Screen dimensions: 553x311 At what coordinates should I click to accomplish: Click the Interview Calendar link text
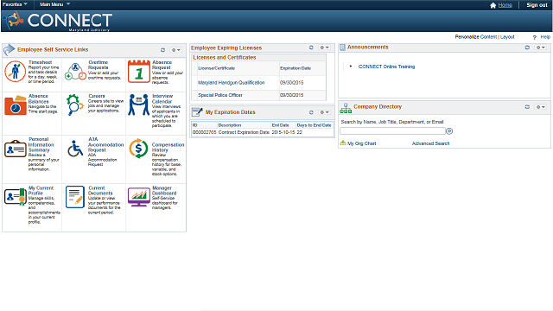(x=162, y=98)
